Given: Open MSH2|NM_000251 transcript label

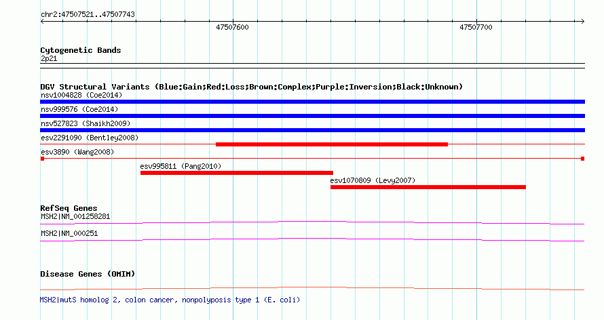Looking at the screenshot, I should pos(69,233).
